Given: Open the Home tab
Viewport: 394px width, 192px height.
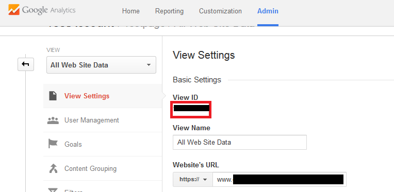Looking at the screenshot, I should coord(130,11).
